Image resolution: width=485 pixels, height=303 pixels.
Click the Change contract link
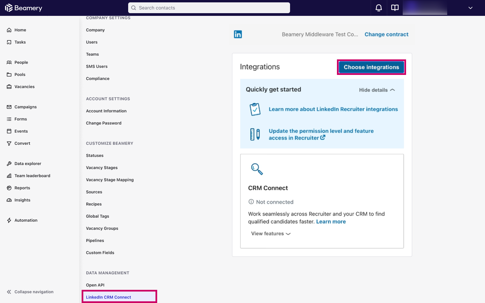(x=387, y=34)
